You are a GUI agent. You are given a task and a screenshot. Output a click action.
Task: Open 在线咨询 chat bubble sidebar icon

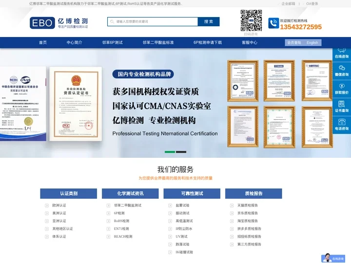(x=342, y=53)
